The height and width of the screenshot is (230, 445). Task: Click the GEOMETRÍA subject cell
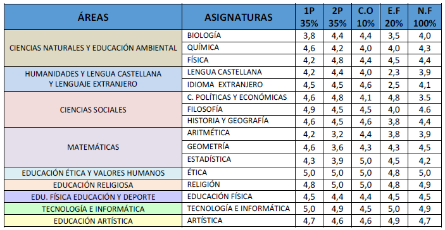tap(239, 147)
